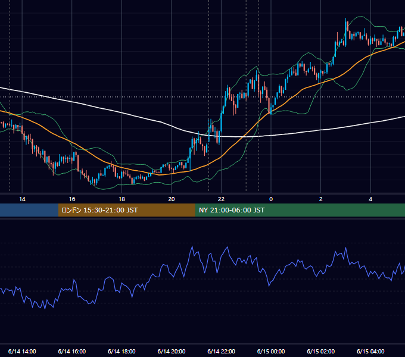This screenshot has width=405, height=357.
Task: Click the hour label 22 on price chart axis
Action: (222, 199)
